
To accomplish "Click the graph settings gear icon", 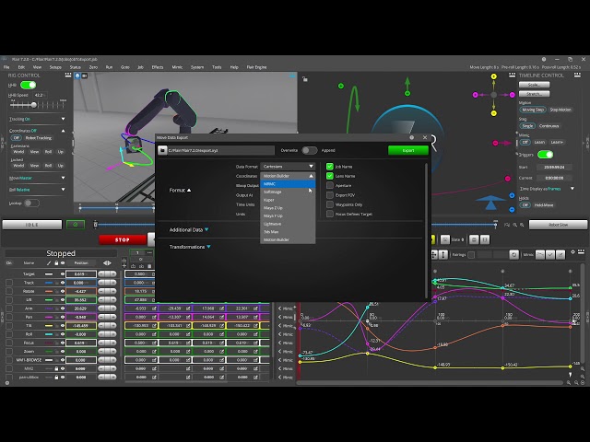I will 572,251.
